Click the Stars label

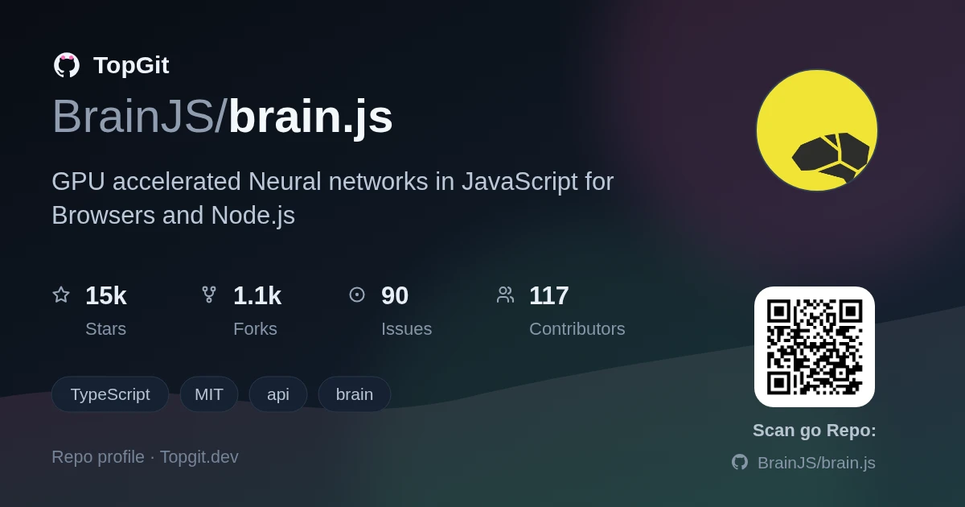[x=105, y=328]
